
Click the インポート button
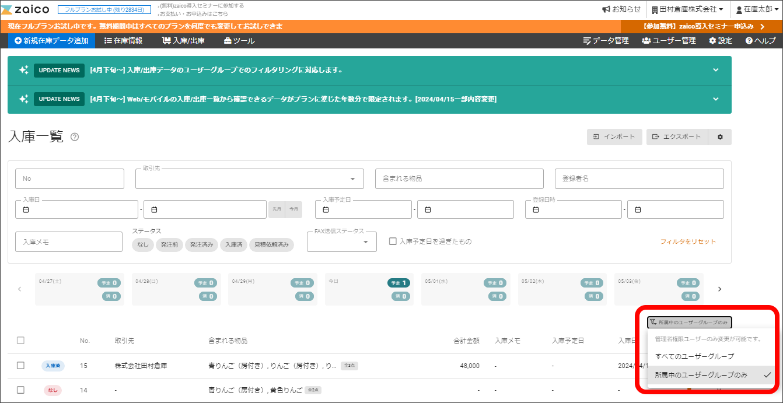pos(614,137)
